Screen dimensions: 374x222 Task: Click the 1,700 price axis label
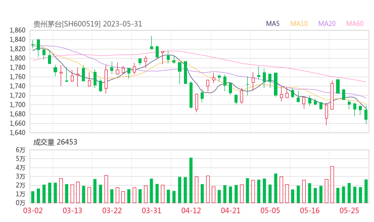(x=17, y=104)
